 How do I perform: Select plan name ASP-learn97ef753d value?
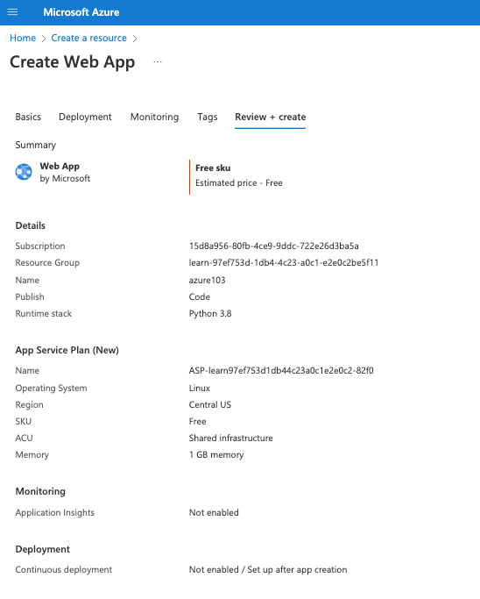click(281, 371)
